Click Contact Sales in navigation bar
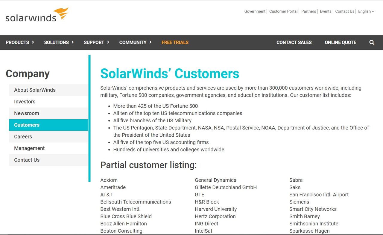The height and width of the screenshot is (235, 383). [x=294, y=43]
